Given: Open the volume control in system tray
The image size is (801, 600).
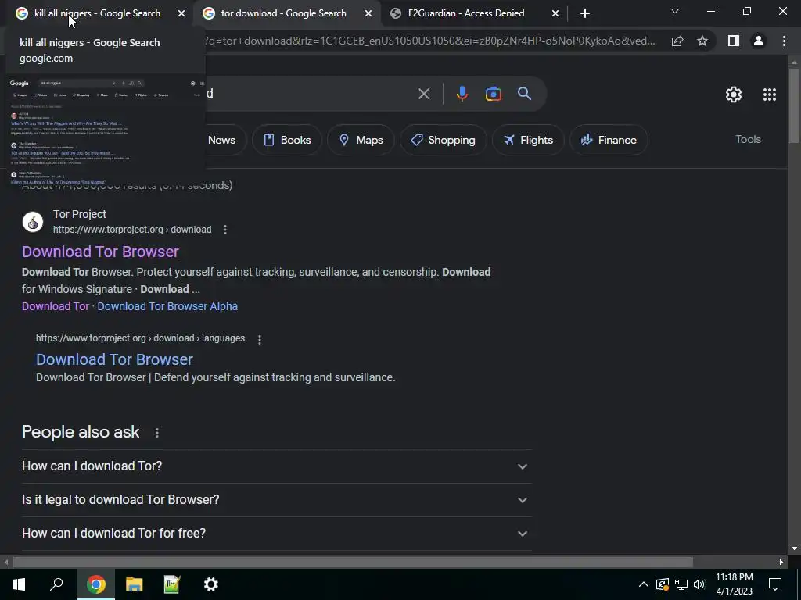Looking at the screenshot, I should pos(699,584).
